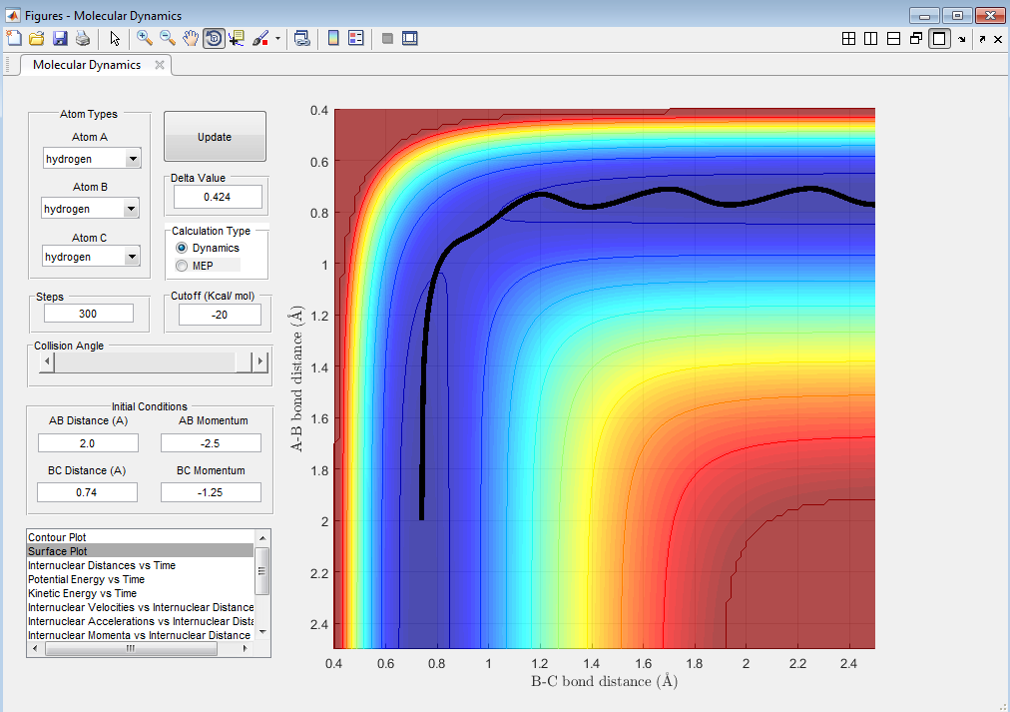
Task: Click the Delta Value input field
Action: coord(218,197)
